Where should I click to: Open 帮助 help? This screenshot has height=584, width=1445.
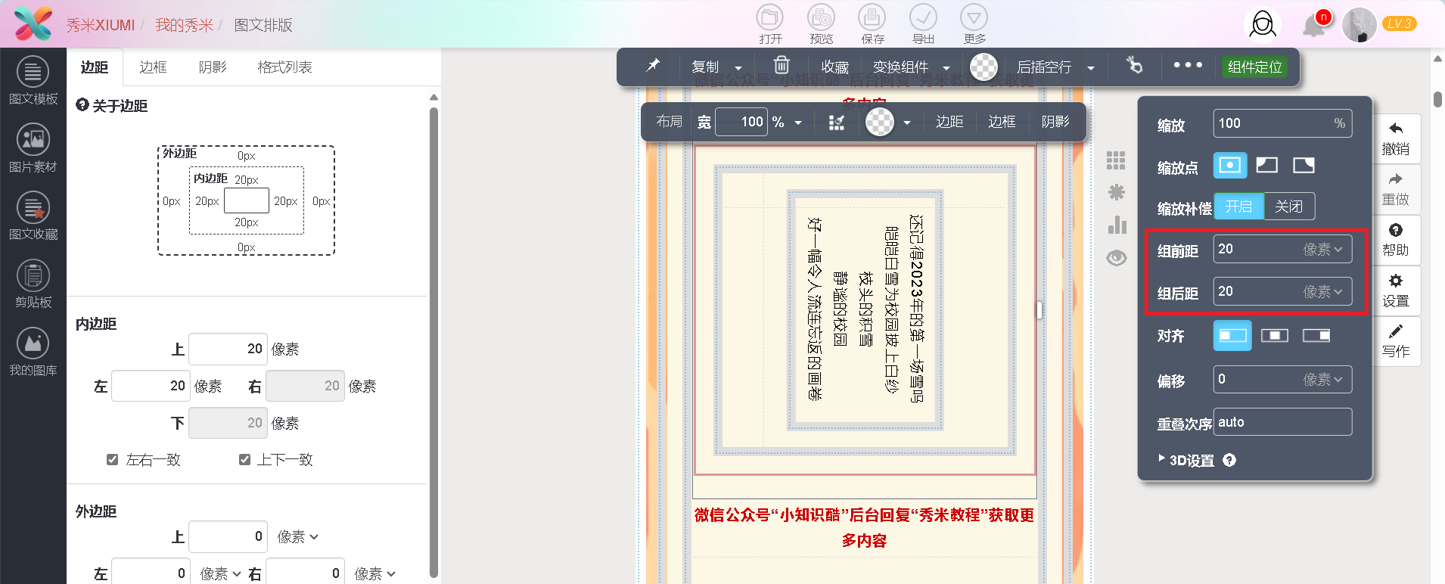pos(1396,240)
